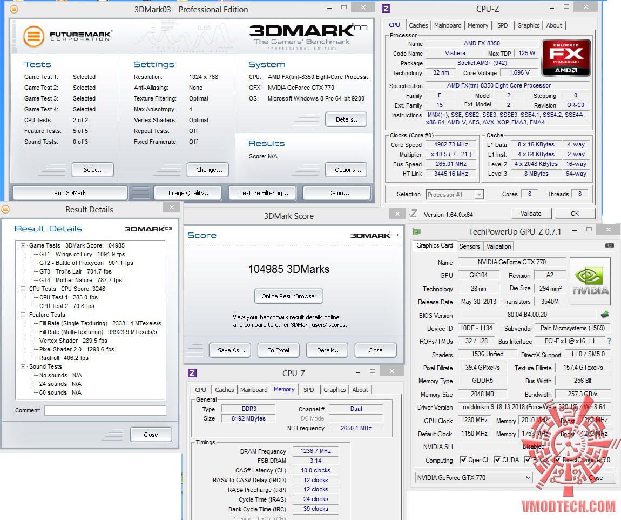Switch to Mainboard tab in top CPU-Z
621x520 pixels.
click(448, 25)
